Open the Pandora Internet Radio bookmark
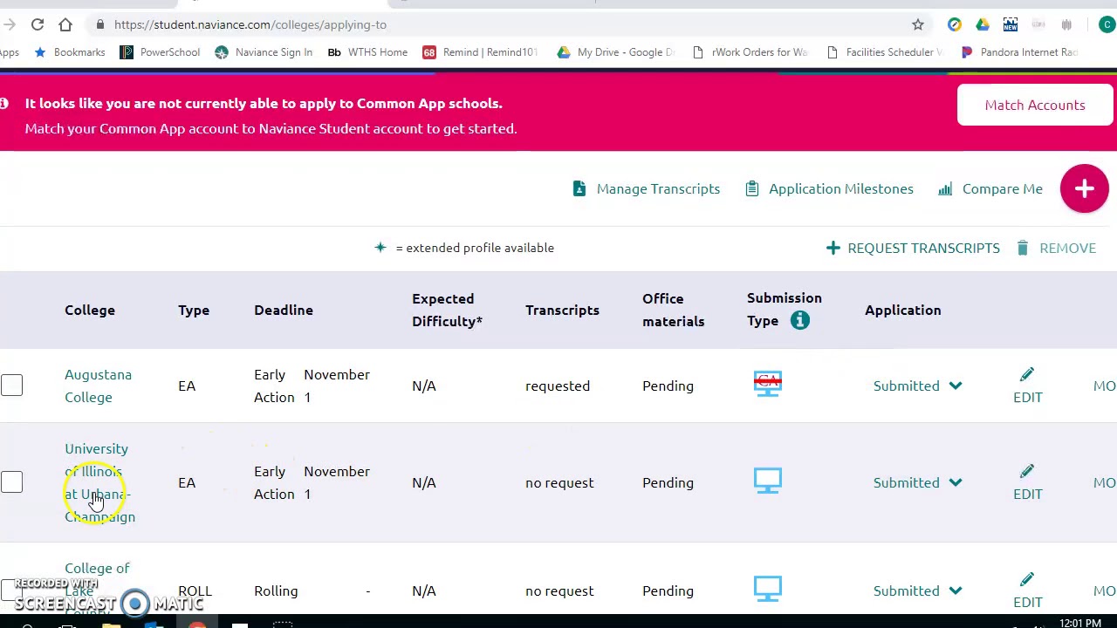The image size is (1117, 628). click(1019, 52)
